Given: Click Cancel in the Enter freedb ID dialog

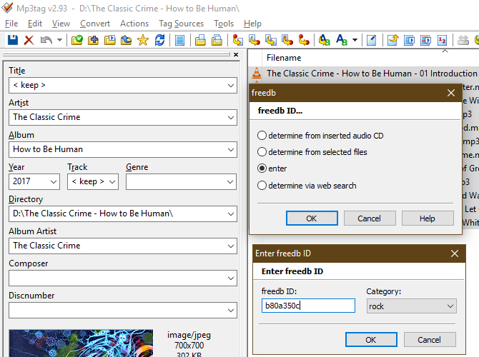Looking at the screenshot, I should (x=430, y=340).
